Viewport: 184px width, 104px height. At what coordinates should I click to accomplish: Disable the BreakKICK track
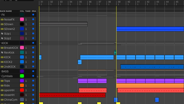(33, 48)
